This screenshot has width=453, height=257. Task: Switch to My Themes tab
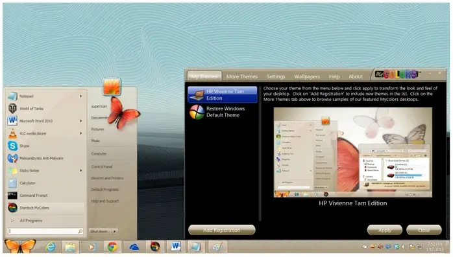[204, 76]
